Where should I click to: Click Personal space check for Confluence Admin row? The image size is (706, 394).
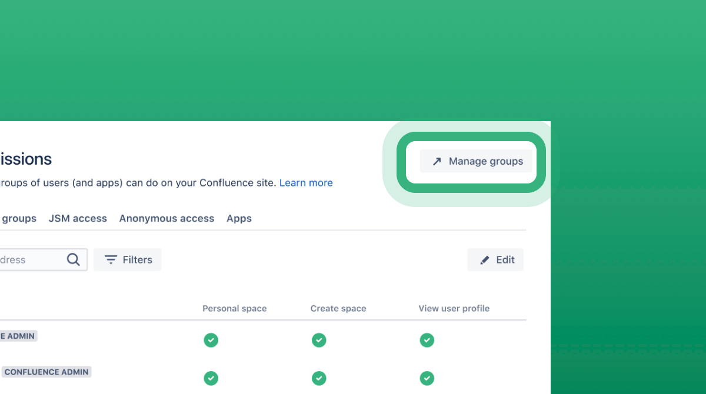[211, 378]
